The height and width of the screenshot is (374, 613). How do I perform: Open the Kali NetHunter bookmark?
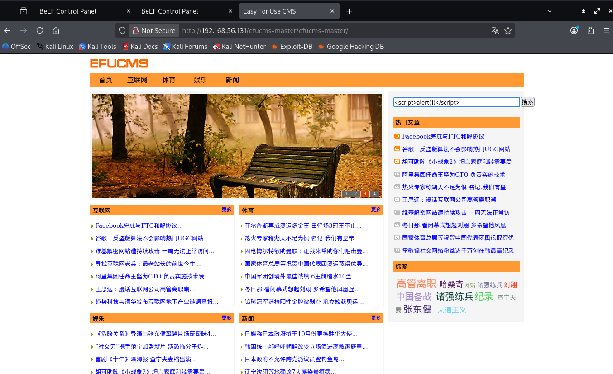(239, 46)
